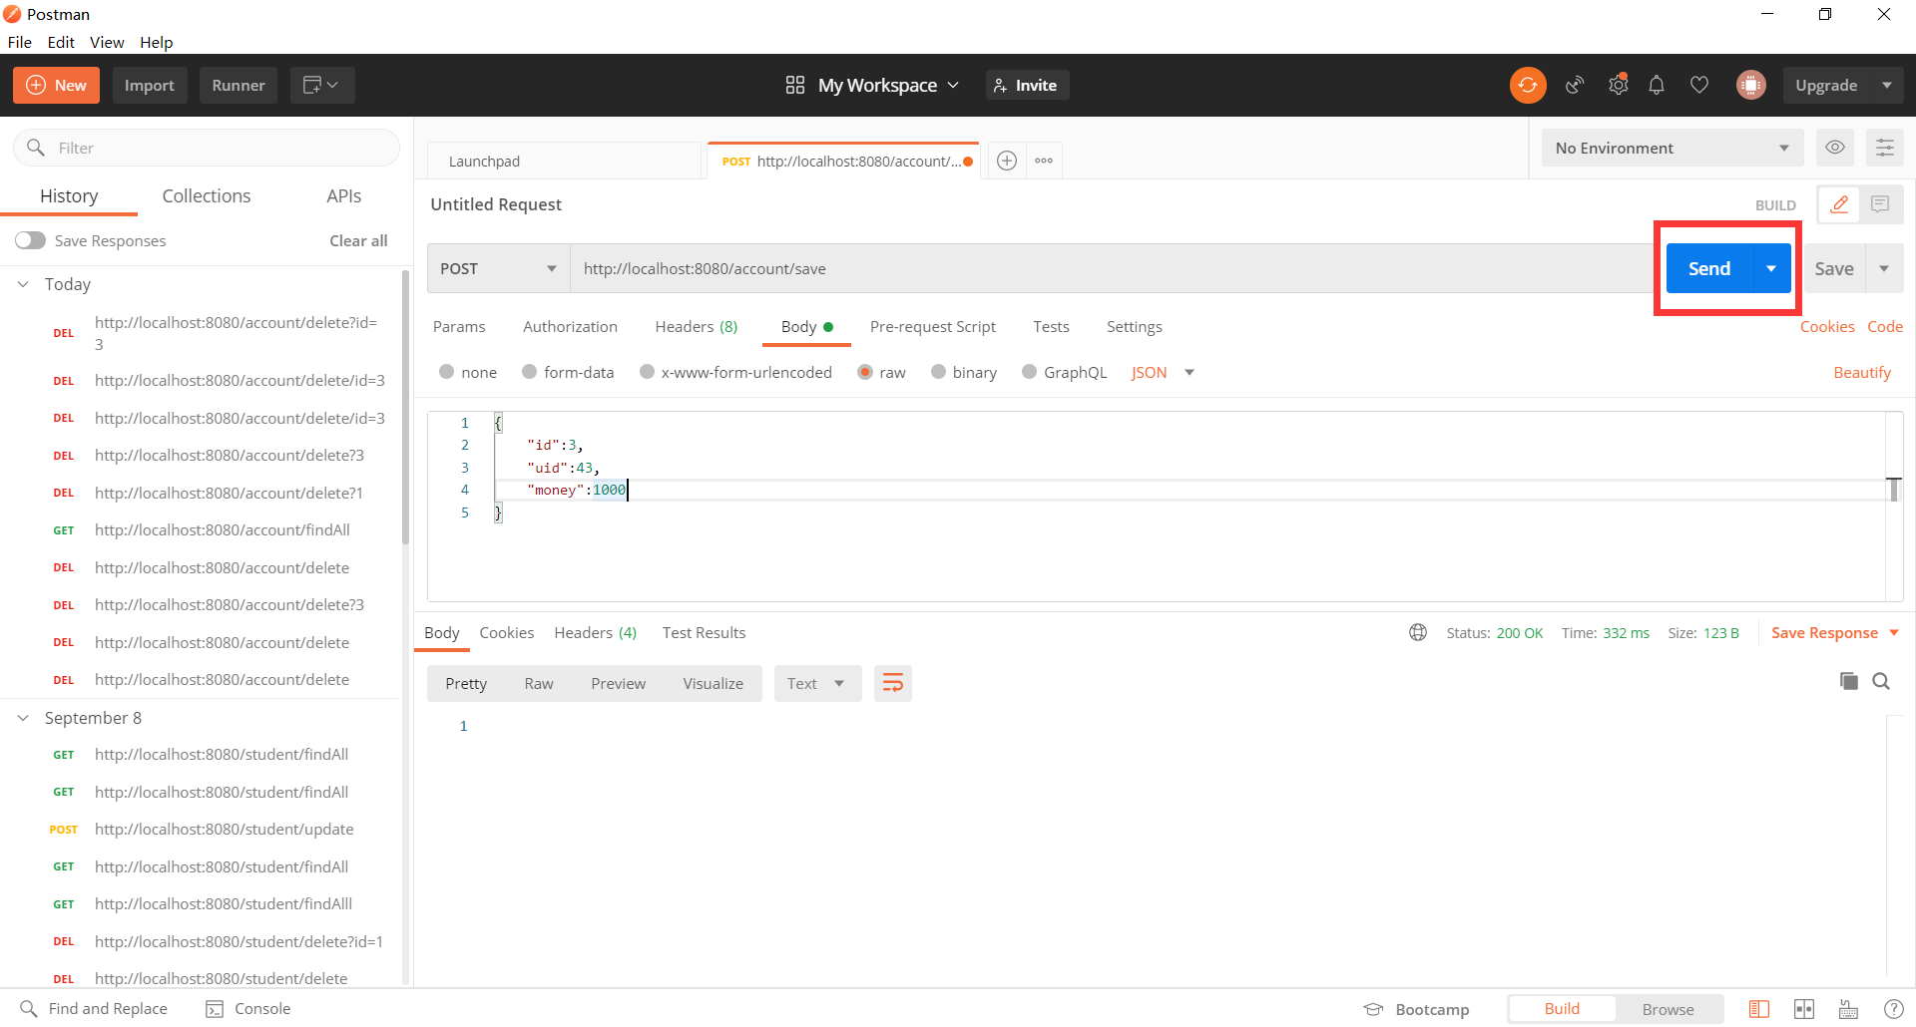Open the Send button dropdown arrow
1916x1027 pixels.
click(x=1771, y=268)
